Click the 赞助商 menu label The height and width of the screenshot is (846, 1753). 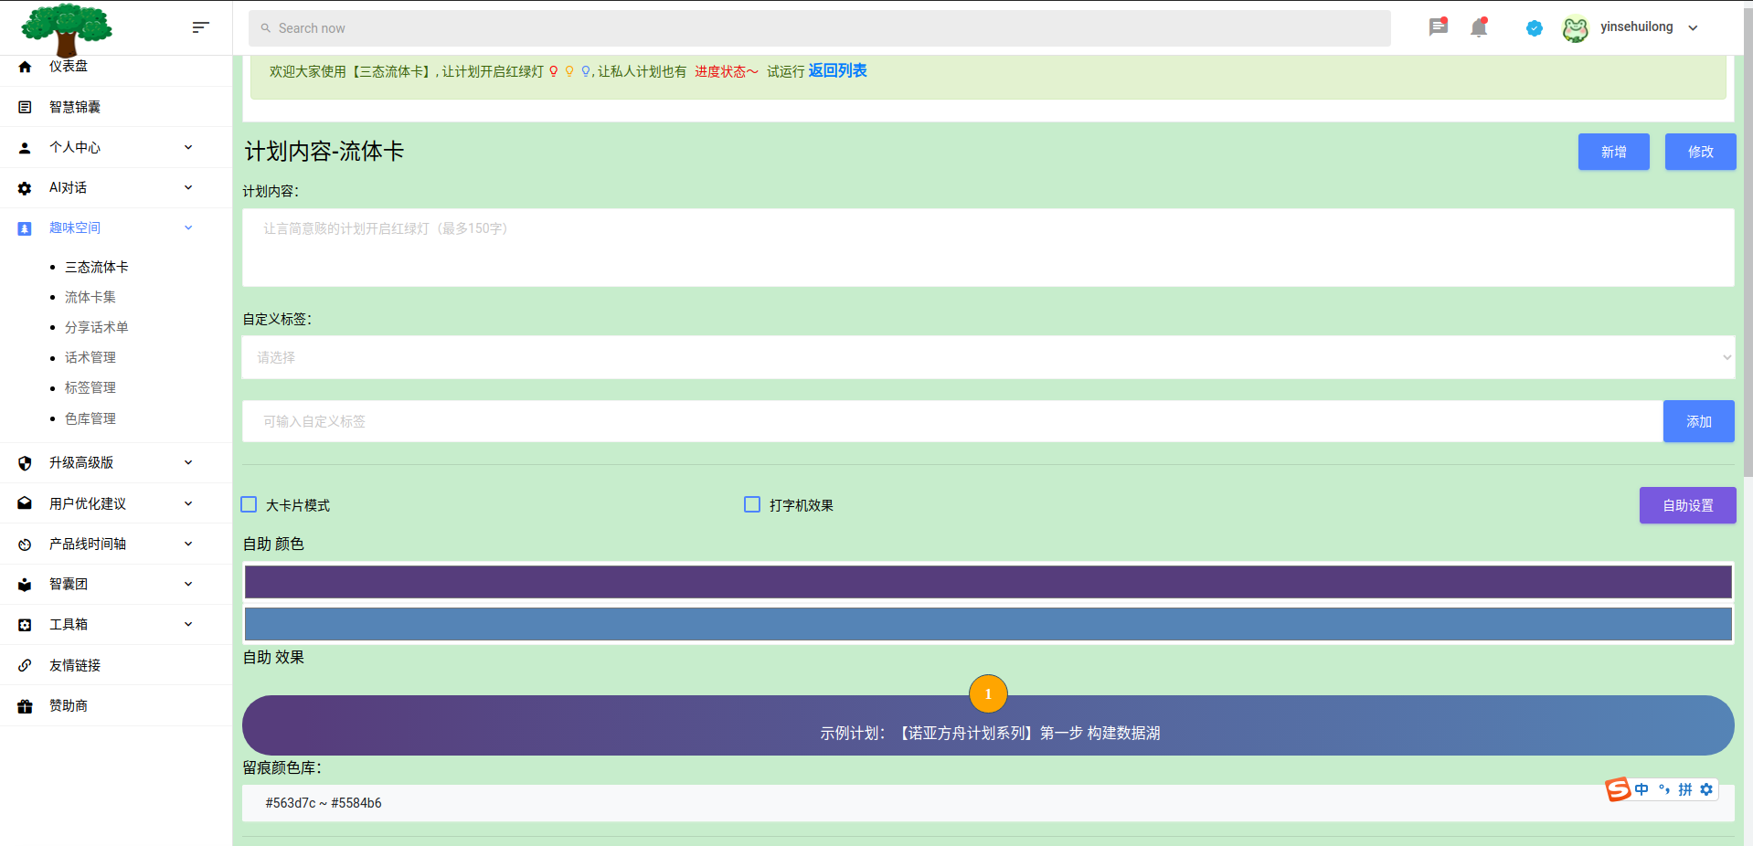(69, 705)
